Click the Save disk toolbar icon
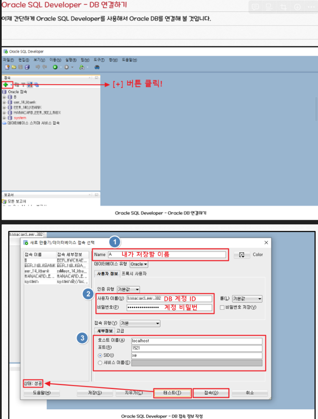Image resolution: width=318 pixels, height=419 pixels. (x=20, y=67)
